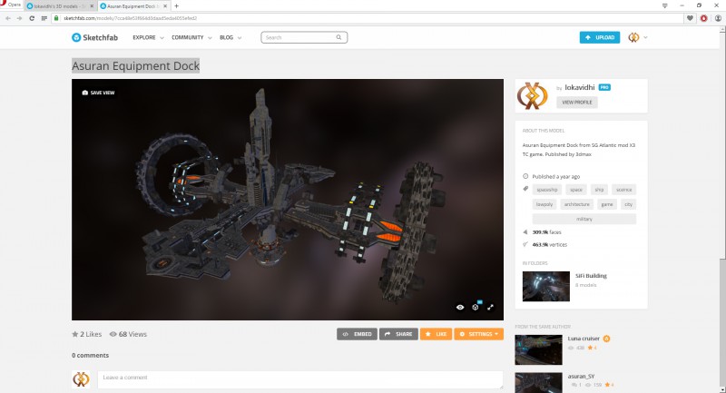This screenshot has width=726, height=393.
Task: Click the UPLOAD button
Action: 600,37
